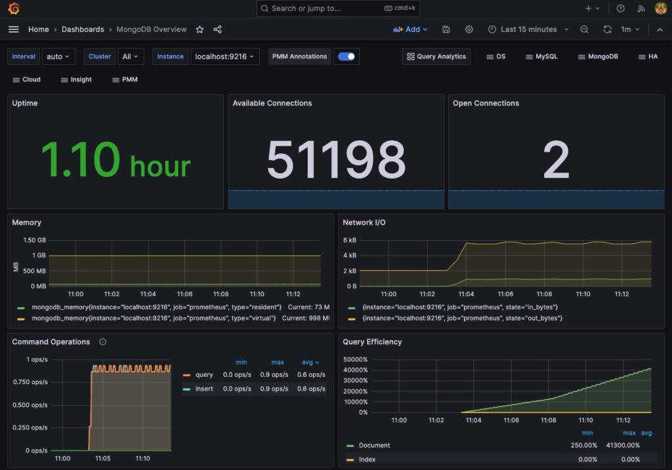The height and width of the screenshot is (470, 672).
Task: Click the search magnifier icon
Action: 264,8
